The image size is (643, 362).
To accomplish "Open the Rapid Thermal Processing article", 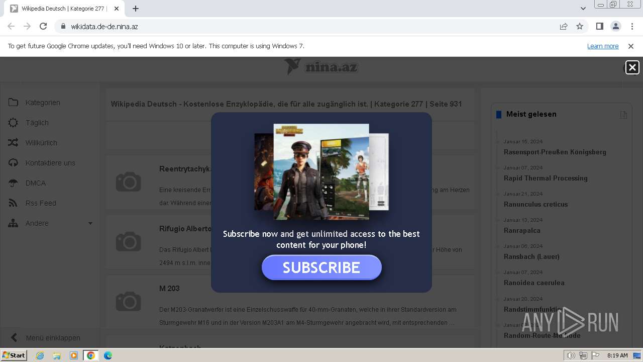I will pos(546,178).
